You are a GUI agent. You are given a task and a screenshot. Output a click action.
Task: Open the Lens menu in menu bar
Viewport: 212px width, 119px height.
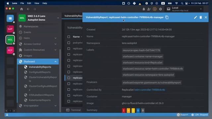click(15, 3)
